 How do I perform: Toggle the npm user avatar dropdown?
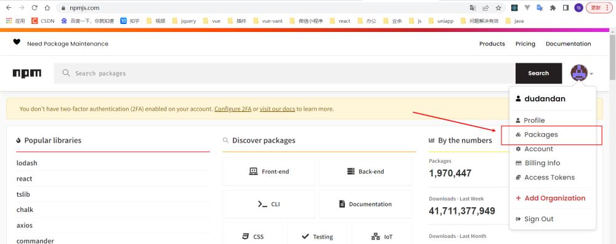click(x=582, y=73)
